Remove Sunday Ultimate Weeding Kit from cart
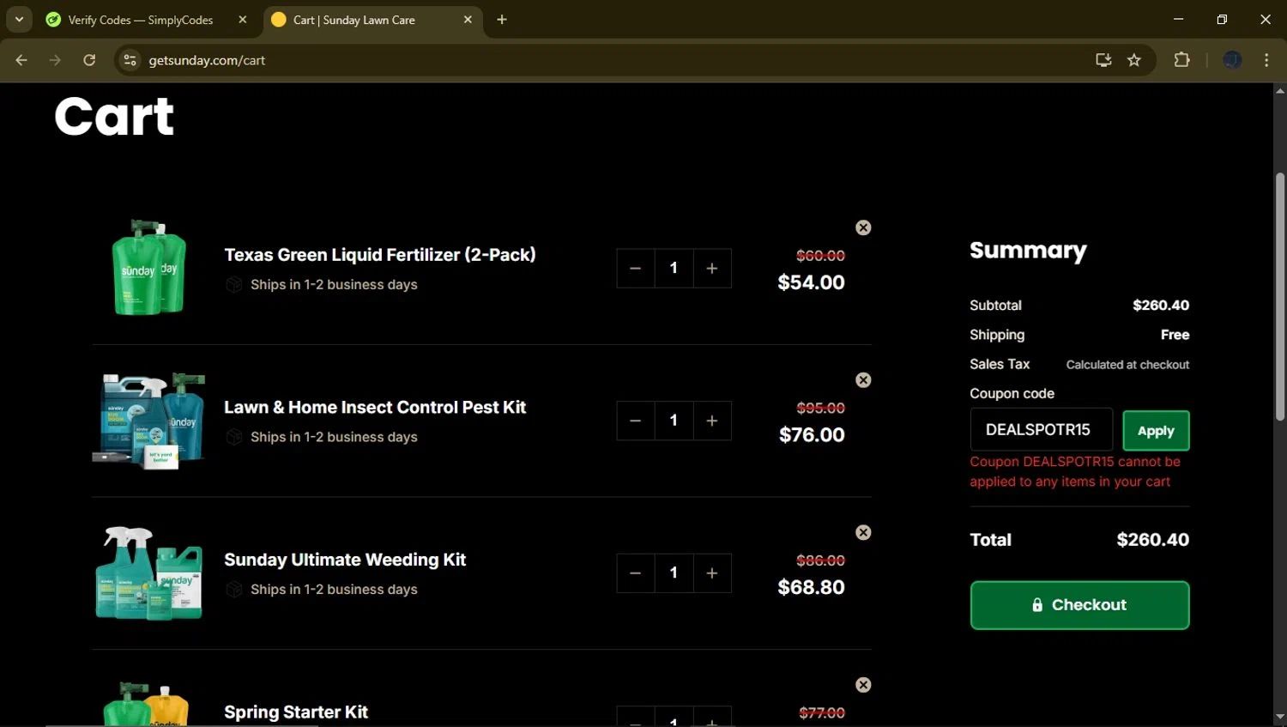The image size is (1287, 727). (863, 532)
